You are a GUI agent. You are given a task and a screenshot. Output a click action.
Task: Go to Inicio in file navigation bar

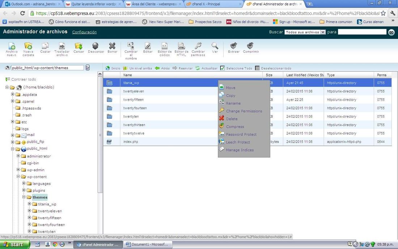(113, 68)
